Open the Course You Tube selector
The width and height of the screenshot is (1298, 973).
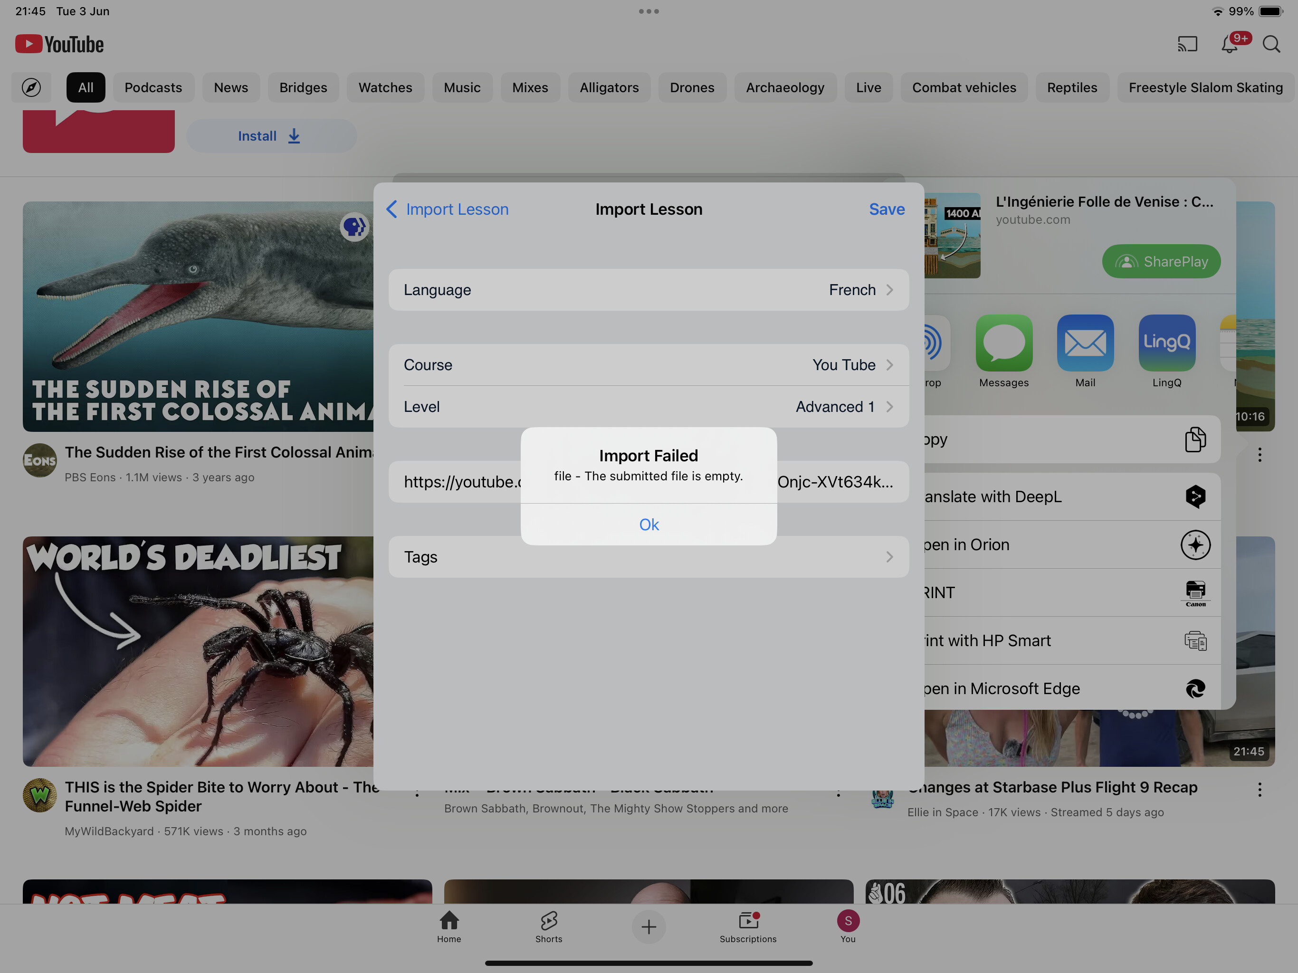pos(649,364)
